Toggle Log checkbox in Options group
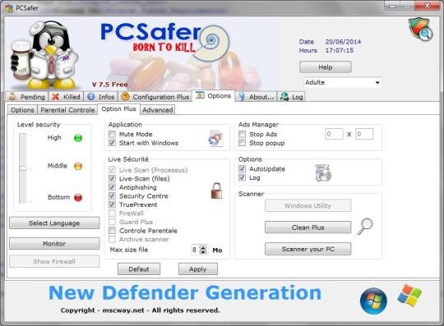444x326 pixels. coord(242,177)
